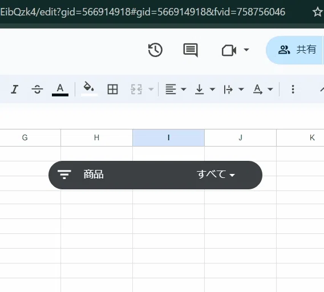Expand horizontal align dropdown arrow
This screenshot has height=292, width=324.
click(x=184, y=90)
